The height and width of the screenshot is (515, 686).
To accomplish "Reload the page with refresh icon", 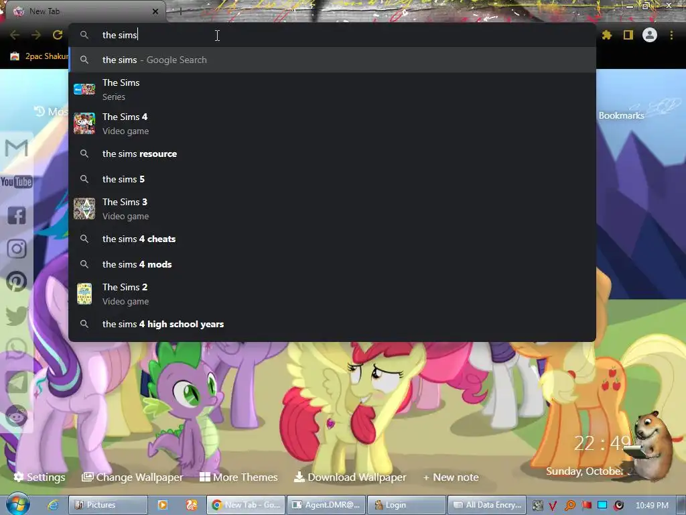I will click(x=58, y=35).
